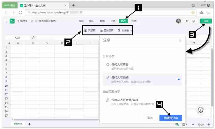Select the highlighted 协作 ribbon tab
This screenshot has height=129, width=215.
click(x=123, y=21)
